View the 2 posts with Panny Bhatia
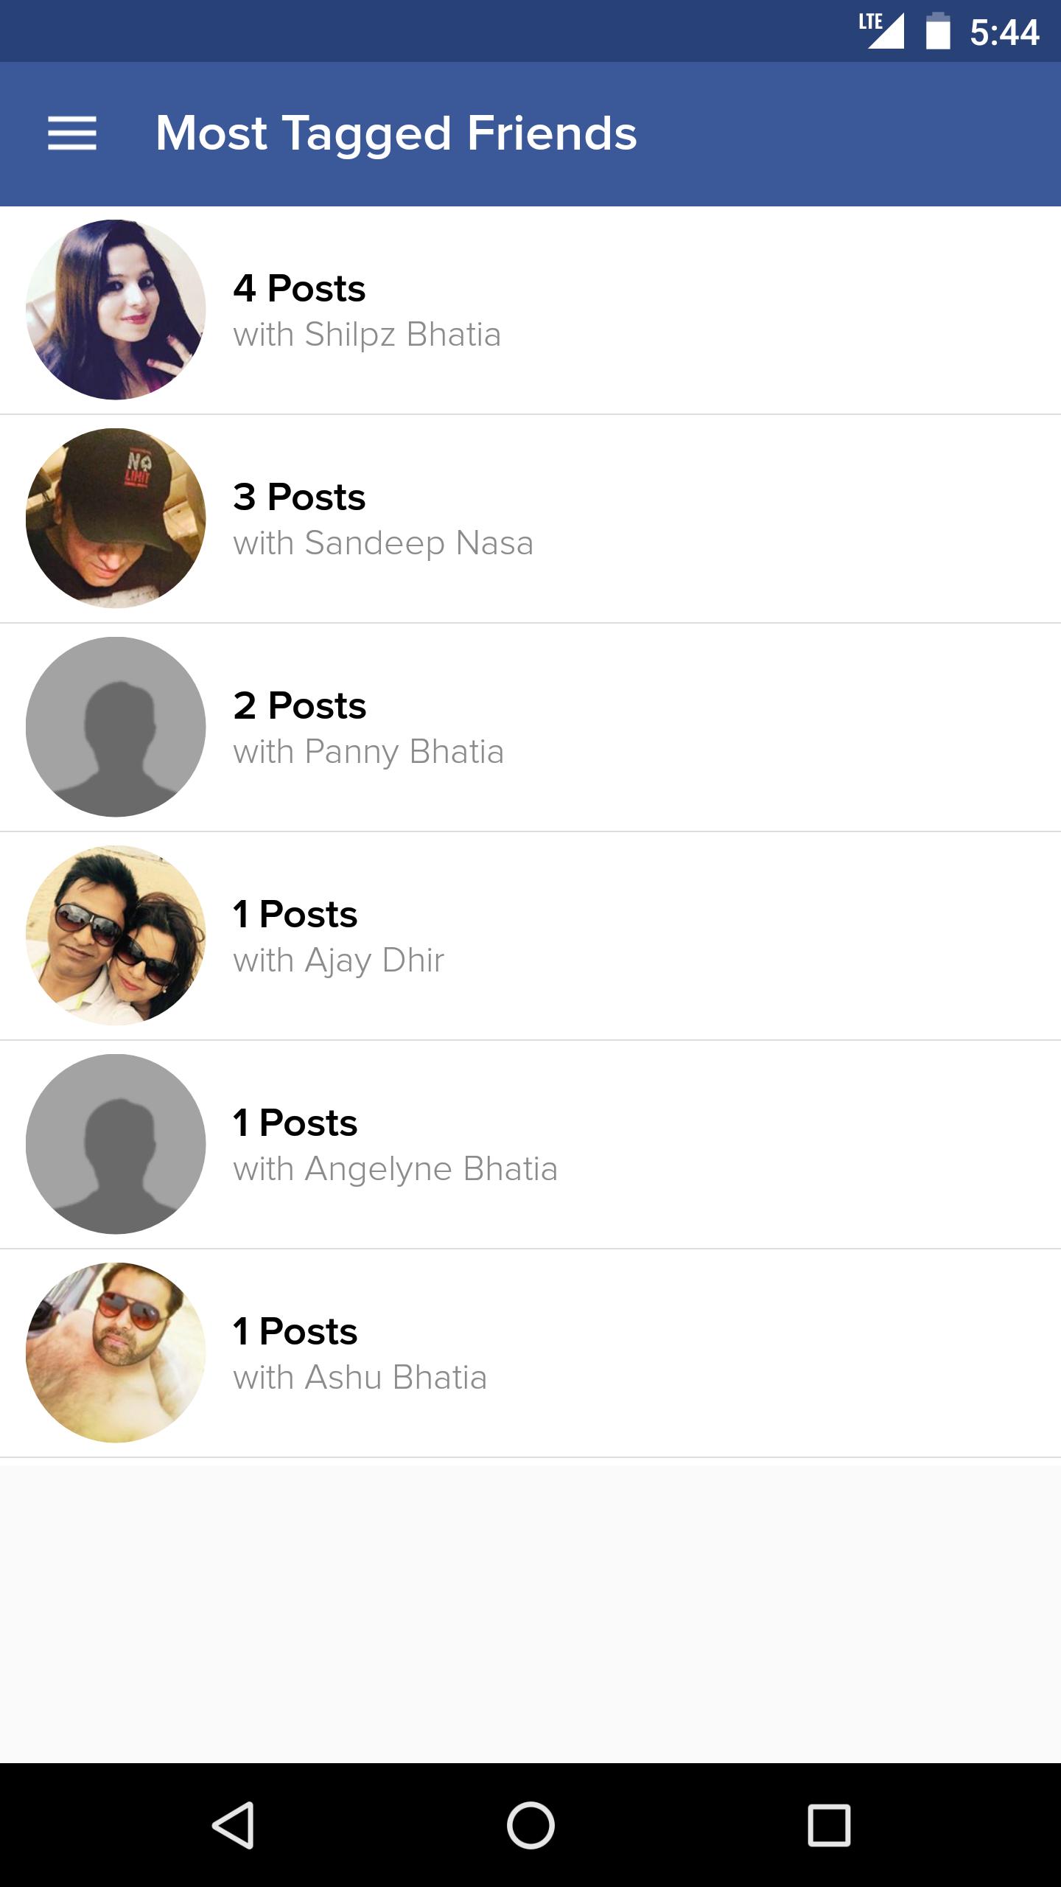The image size is (1061, 1887). tap(300, 705)
